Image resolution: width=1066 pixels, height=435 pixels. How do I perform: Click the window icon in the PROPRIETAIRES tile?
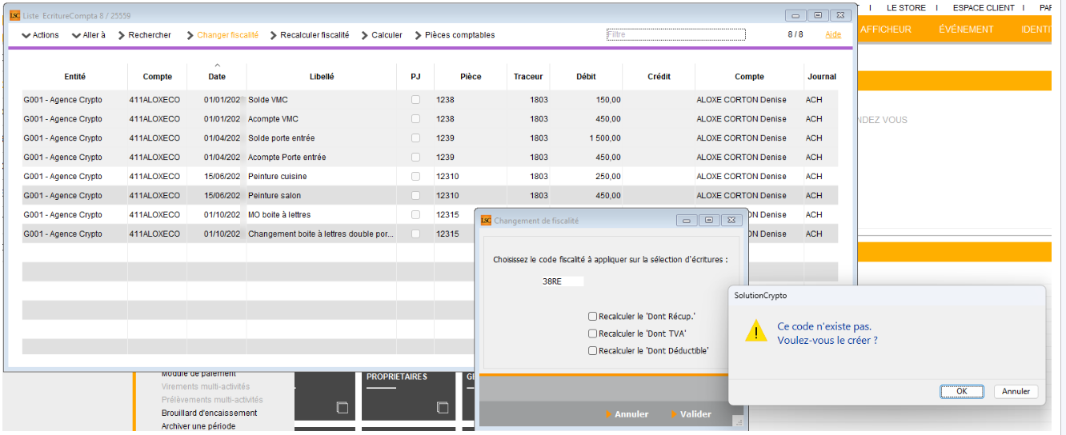pyautogui.click(x=443, y=408)
